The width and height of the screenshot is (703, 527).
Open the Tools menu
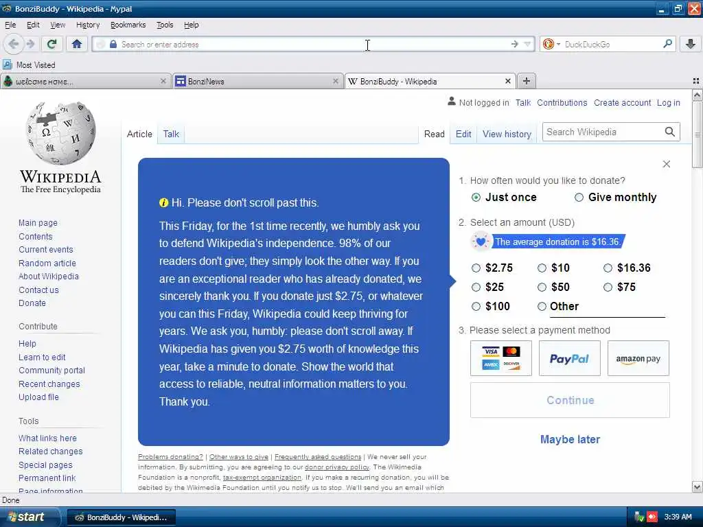coord(165,25)
